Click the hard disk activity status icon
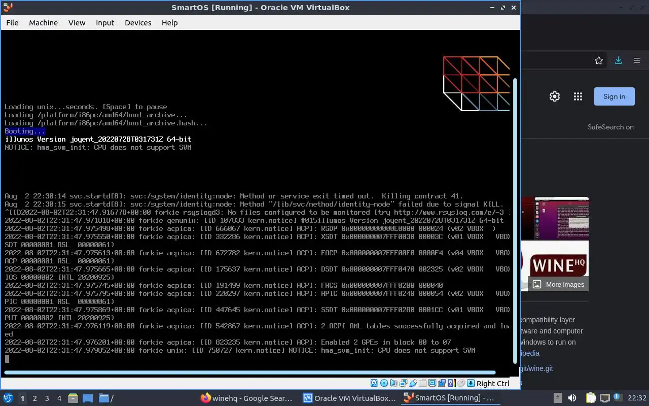This screenshot has height=406, width=649. click(x=374, y=383)
